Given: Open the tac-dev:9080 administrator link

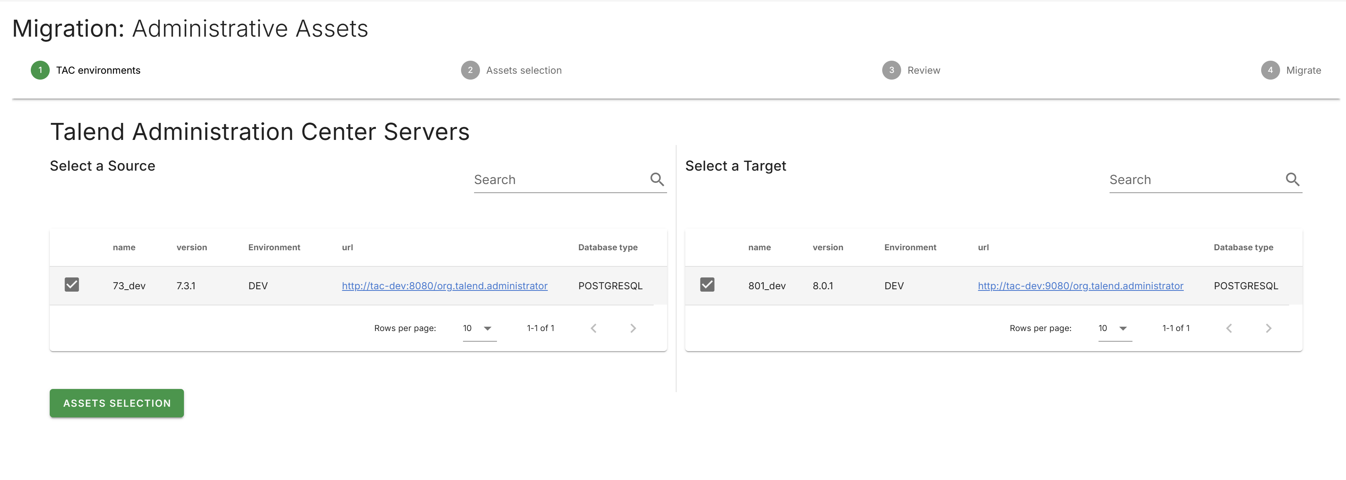Looking at the screenshot, I should [1080, 286].
